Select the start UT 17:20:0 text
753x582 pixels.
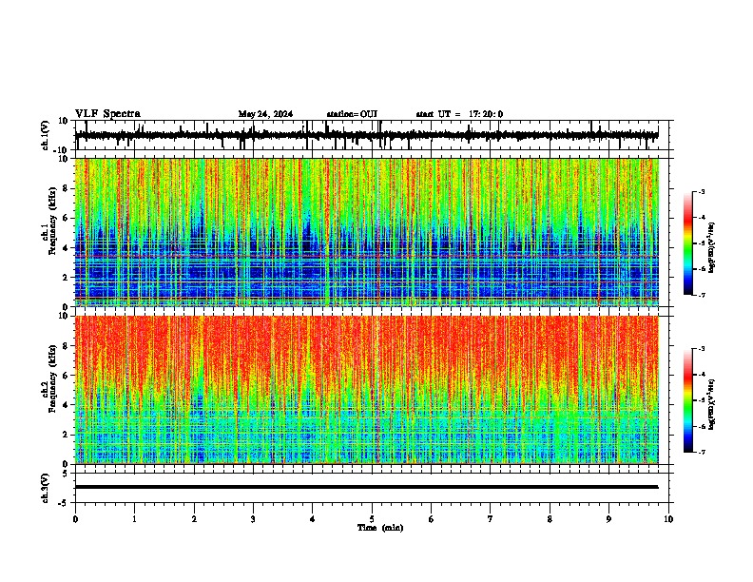[459, 114]
